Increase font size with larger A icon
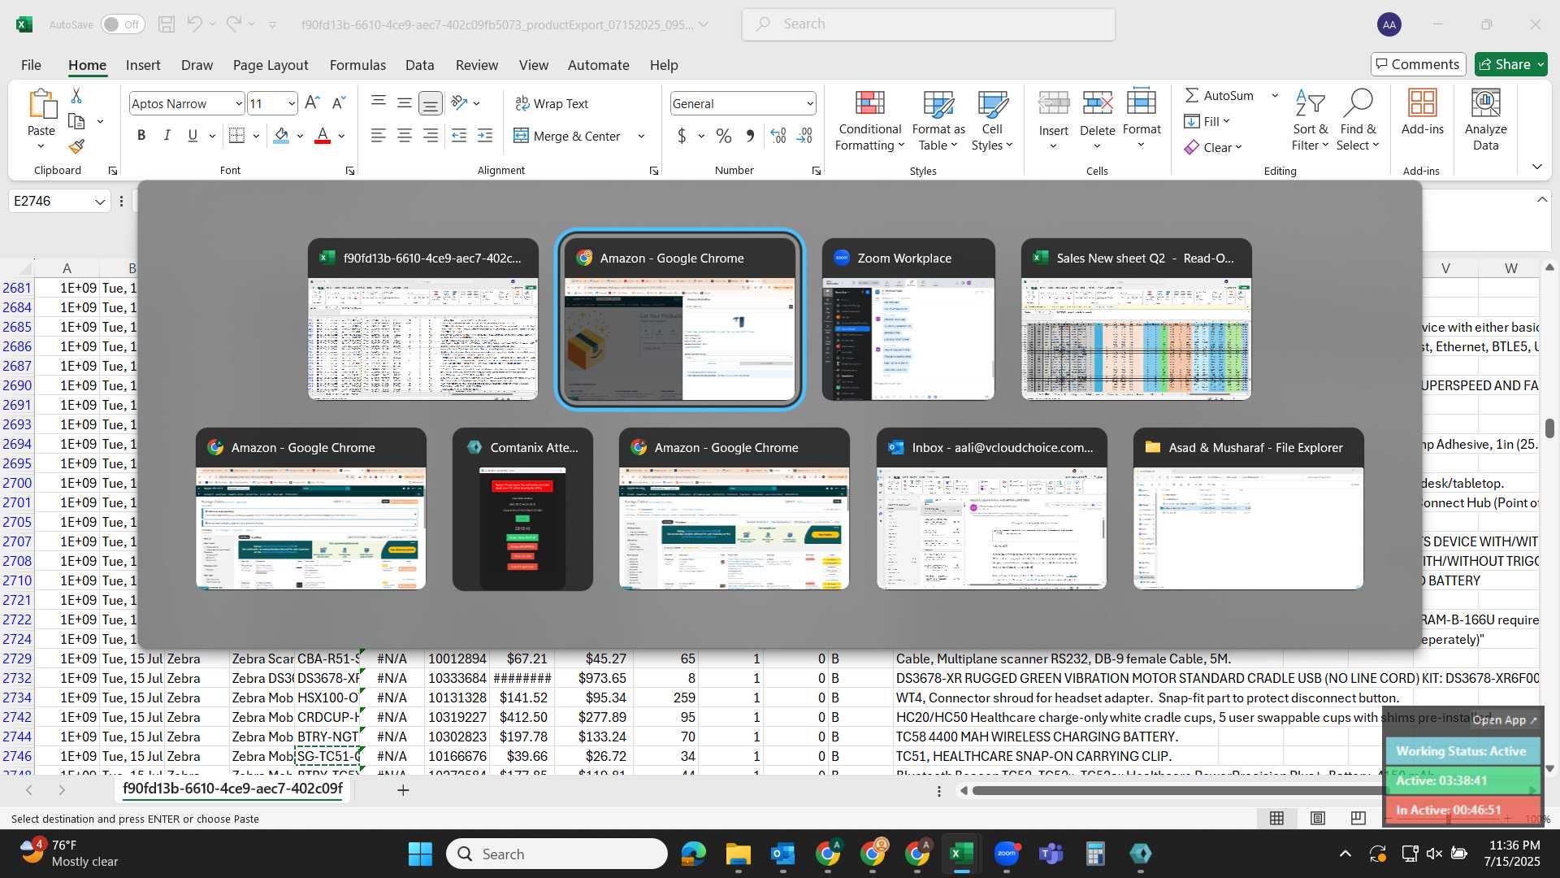 (312, 103)
